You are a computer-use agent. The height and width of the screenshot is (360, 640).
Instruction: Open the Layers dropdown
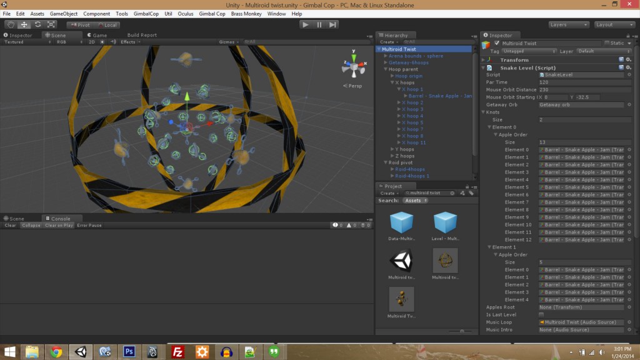coord(568,24)
